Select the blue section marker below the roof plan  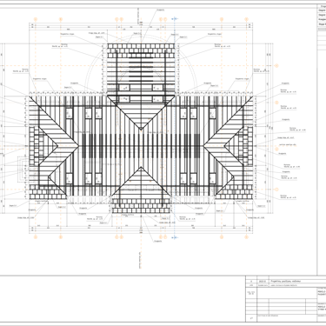tap(175, 237)
